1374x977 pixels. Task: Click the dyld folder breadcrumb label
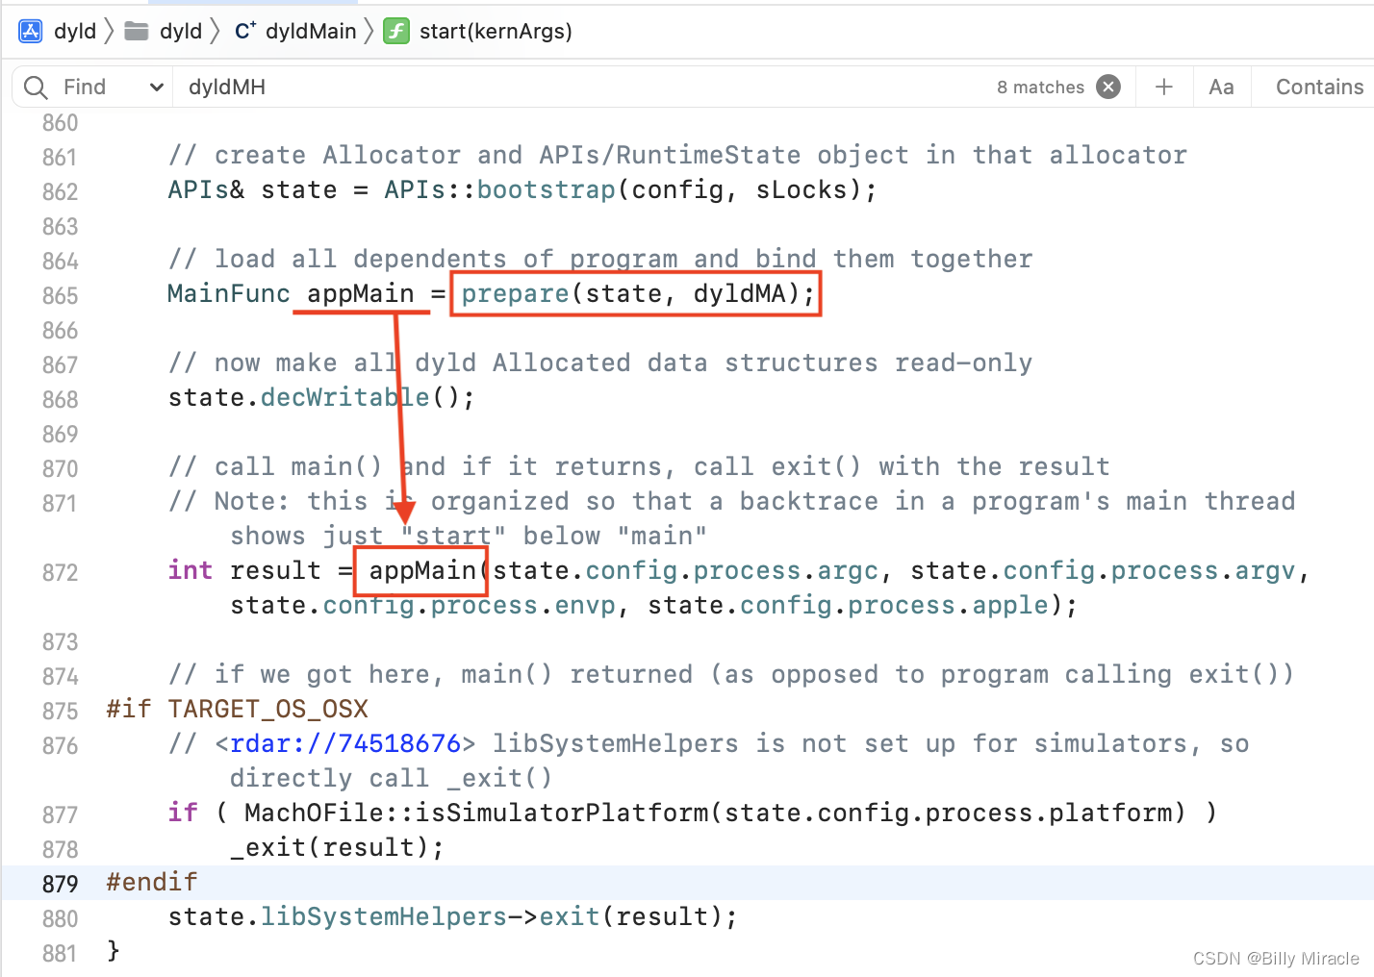tap(181, 32)
